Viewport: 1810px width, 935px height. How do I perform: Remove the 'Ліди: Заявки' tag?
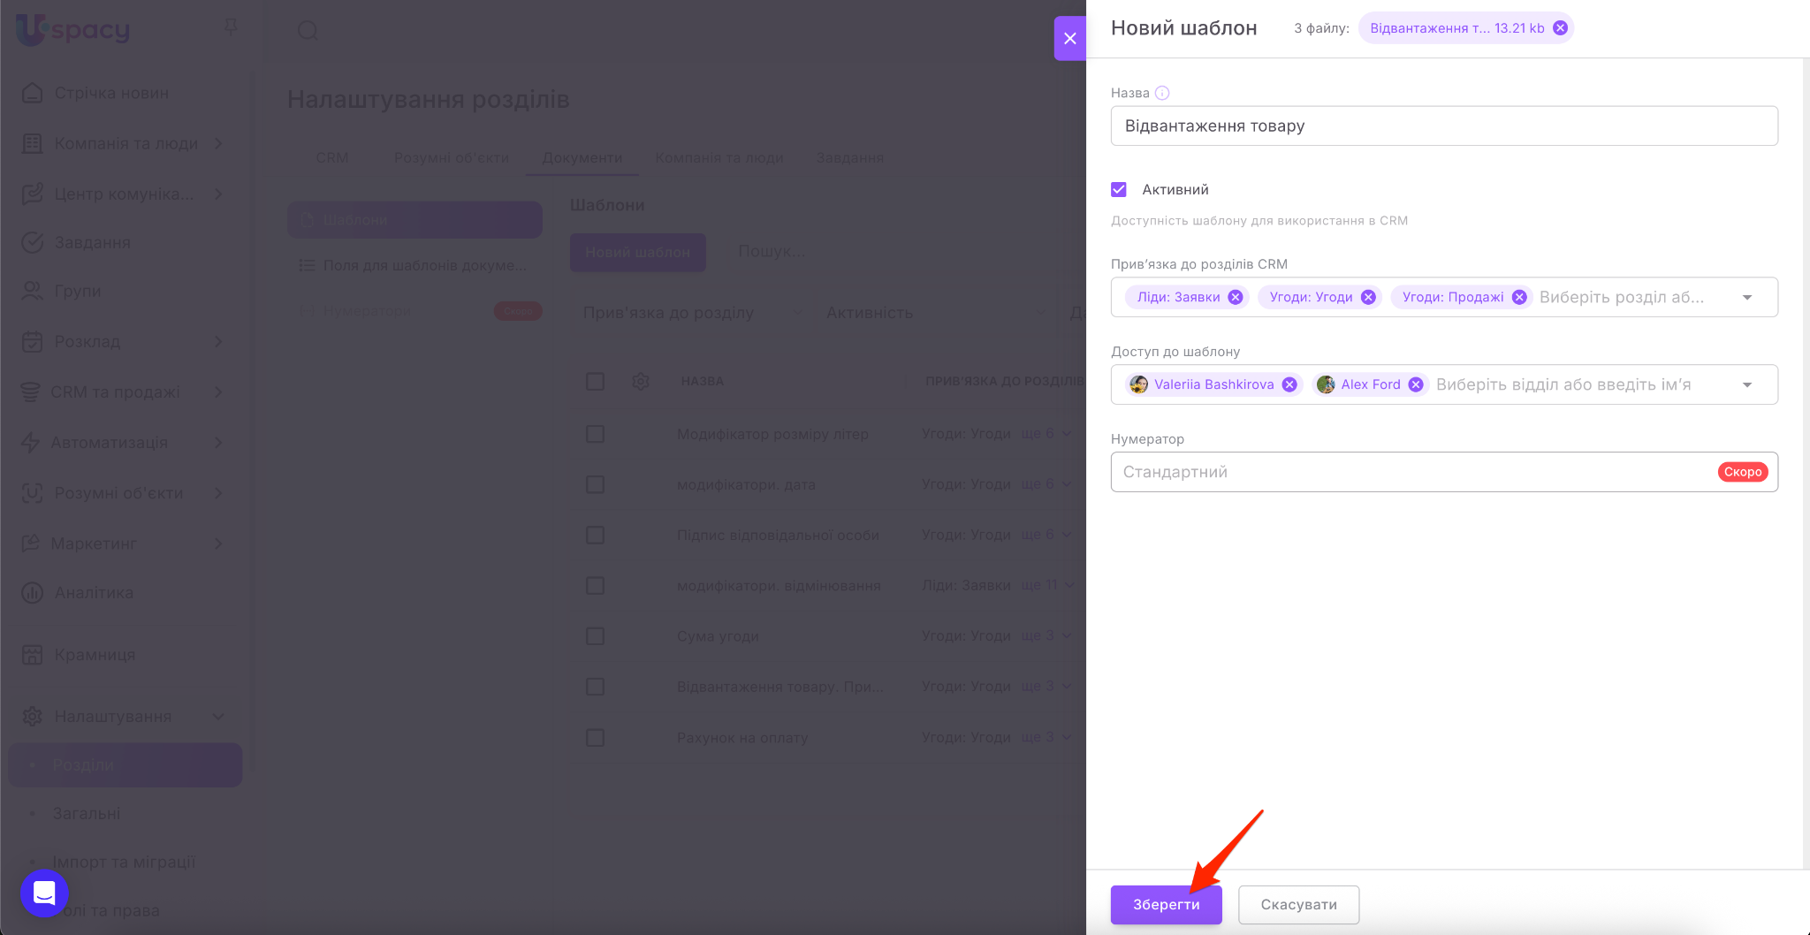tap(1236, 297)
